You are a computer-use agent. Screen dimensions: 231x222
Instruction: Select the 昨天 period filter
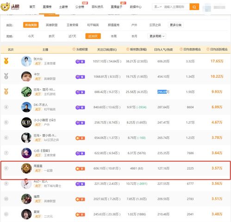(x=52, y=36)
